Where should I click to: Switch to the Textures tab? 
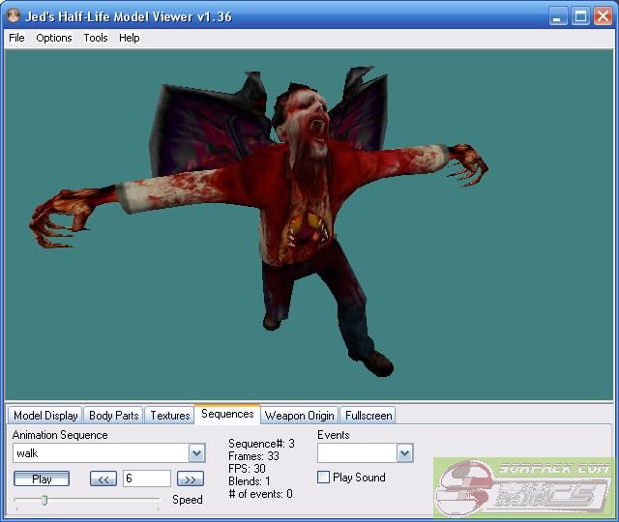[169, 416]
